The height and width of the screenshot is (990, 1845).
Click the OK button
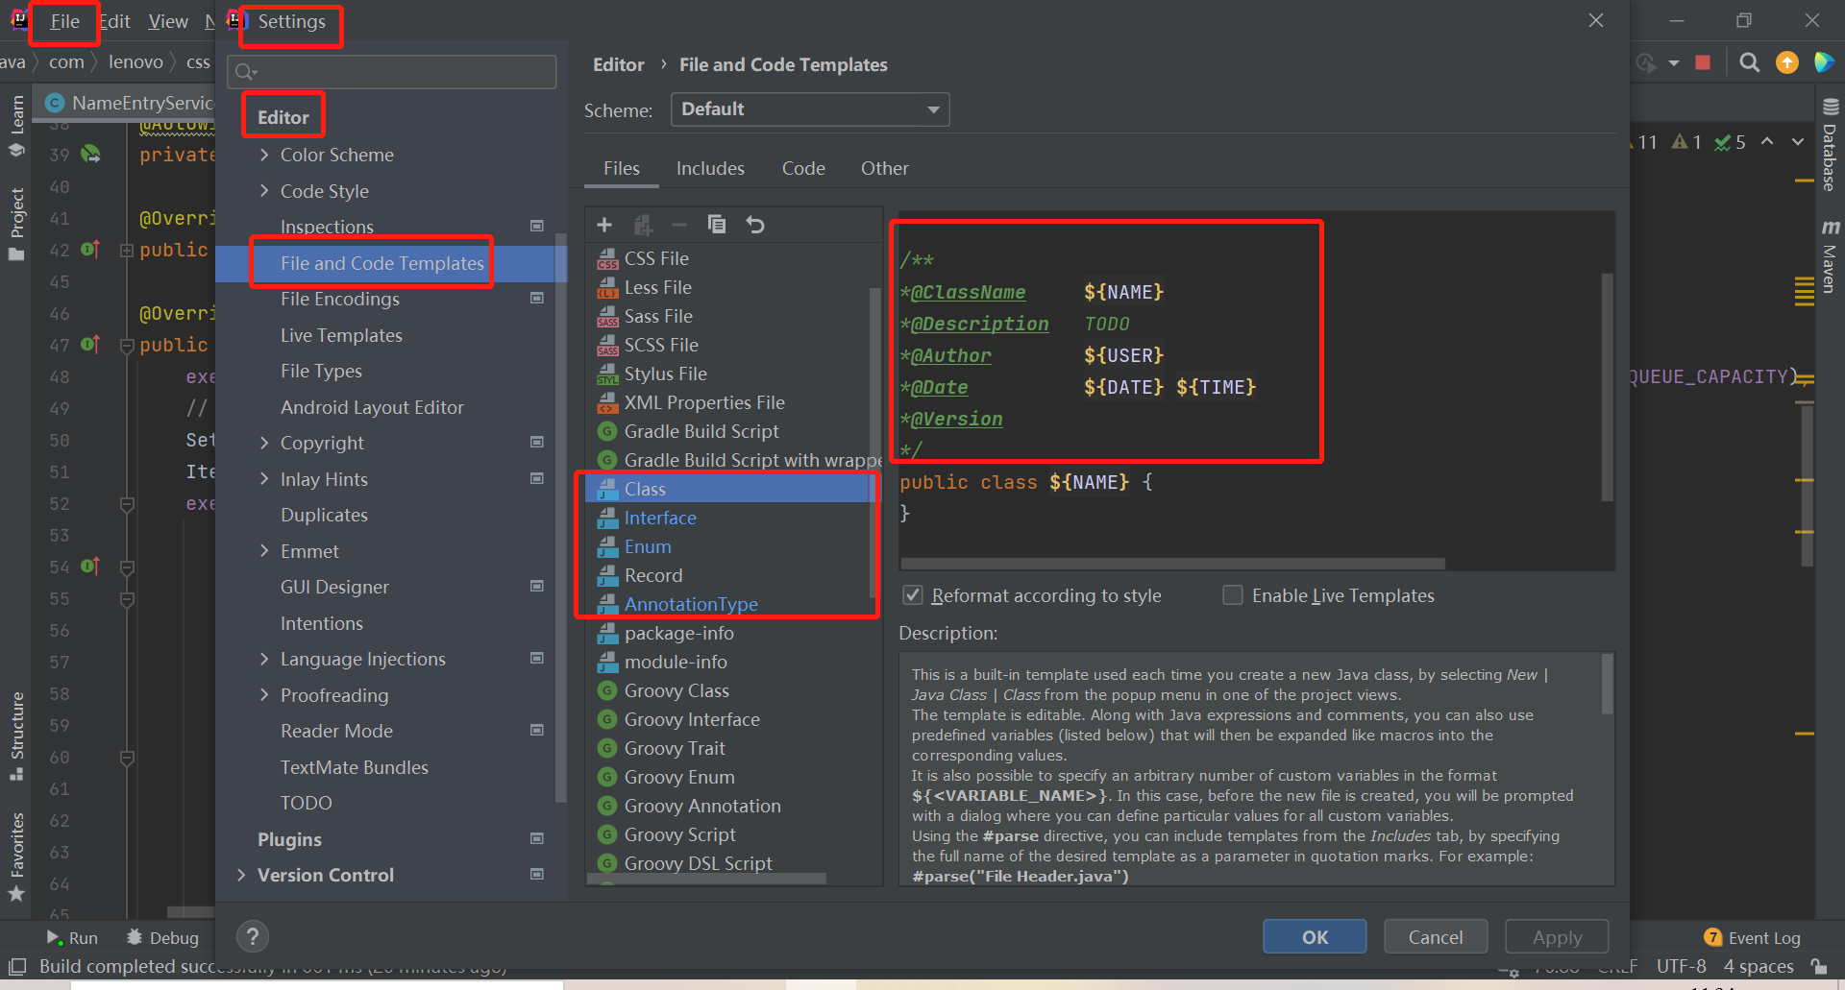(x=1315, y=937)
